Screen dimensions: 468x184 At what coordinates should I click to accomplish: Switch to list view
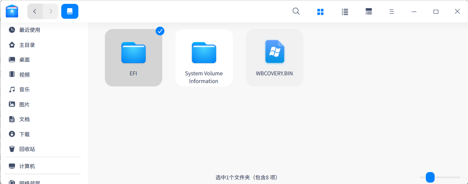pyautogui.click(x=345, y=12)
